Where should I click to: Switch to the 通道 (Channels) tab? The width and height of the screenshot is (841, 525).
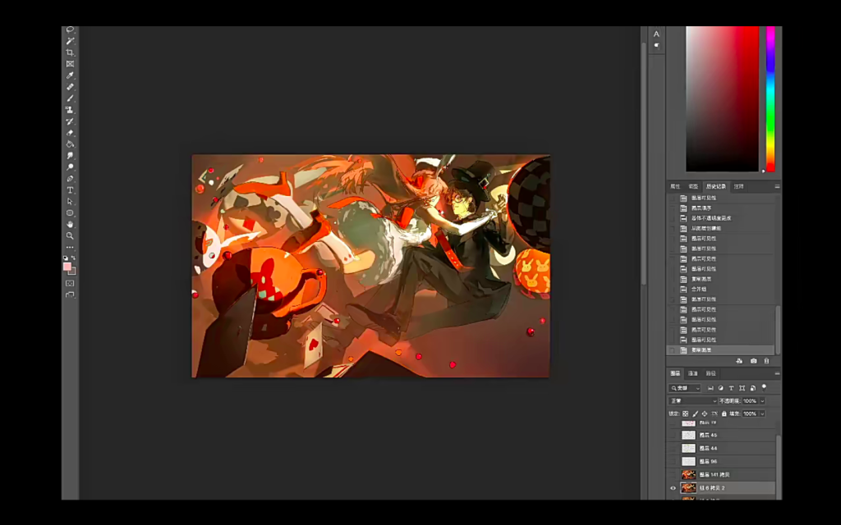point(692,374)
